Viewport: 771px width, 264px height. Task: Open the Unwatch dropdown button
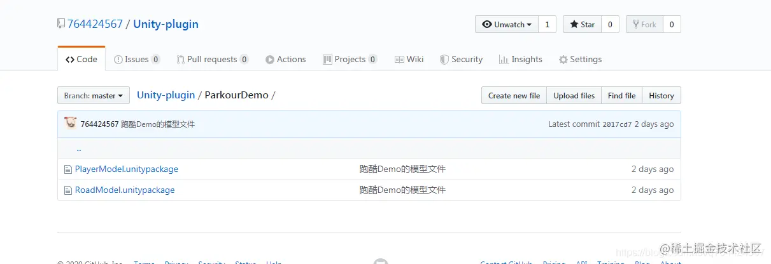point(507,25)
